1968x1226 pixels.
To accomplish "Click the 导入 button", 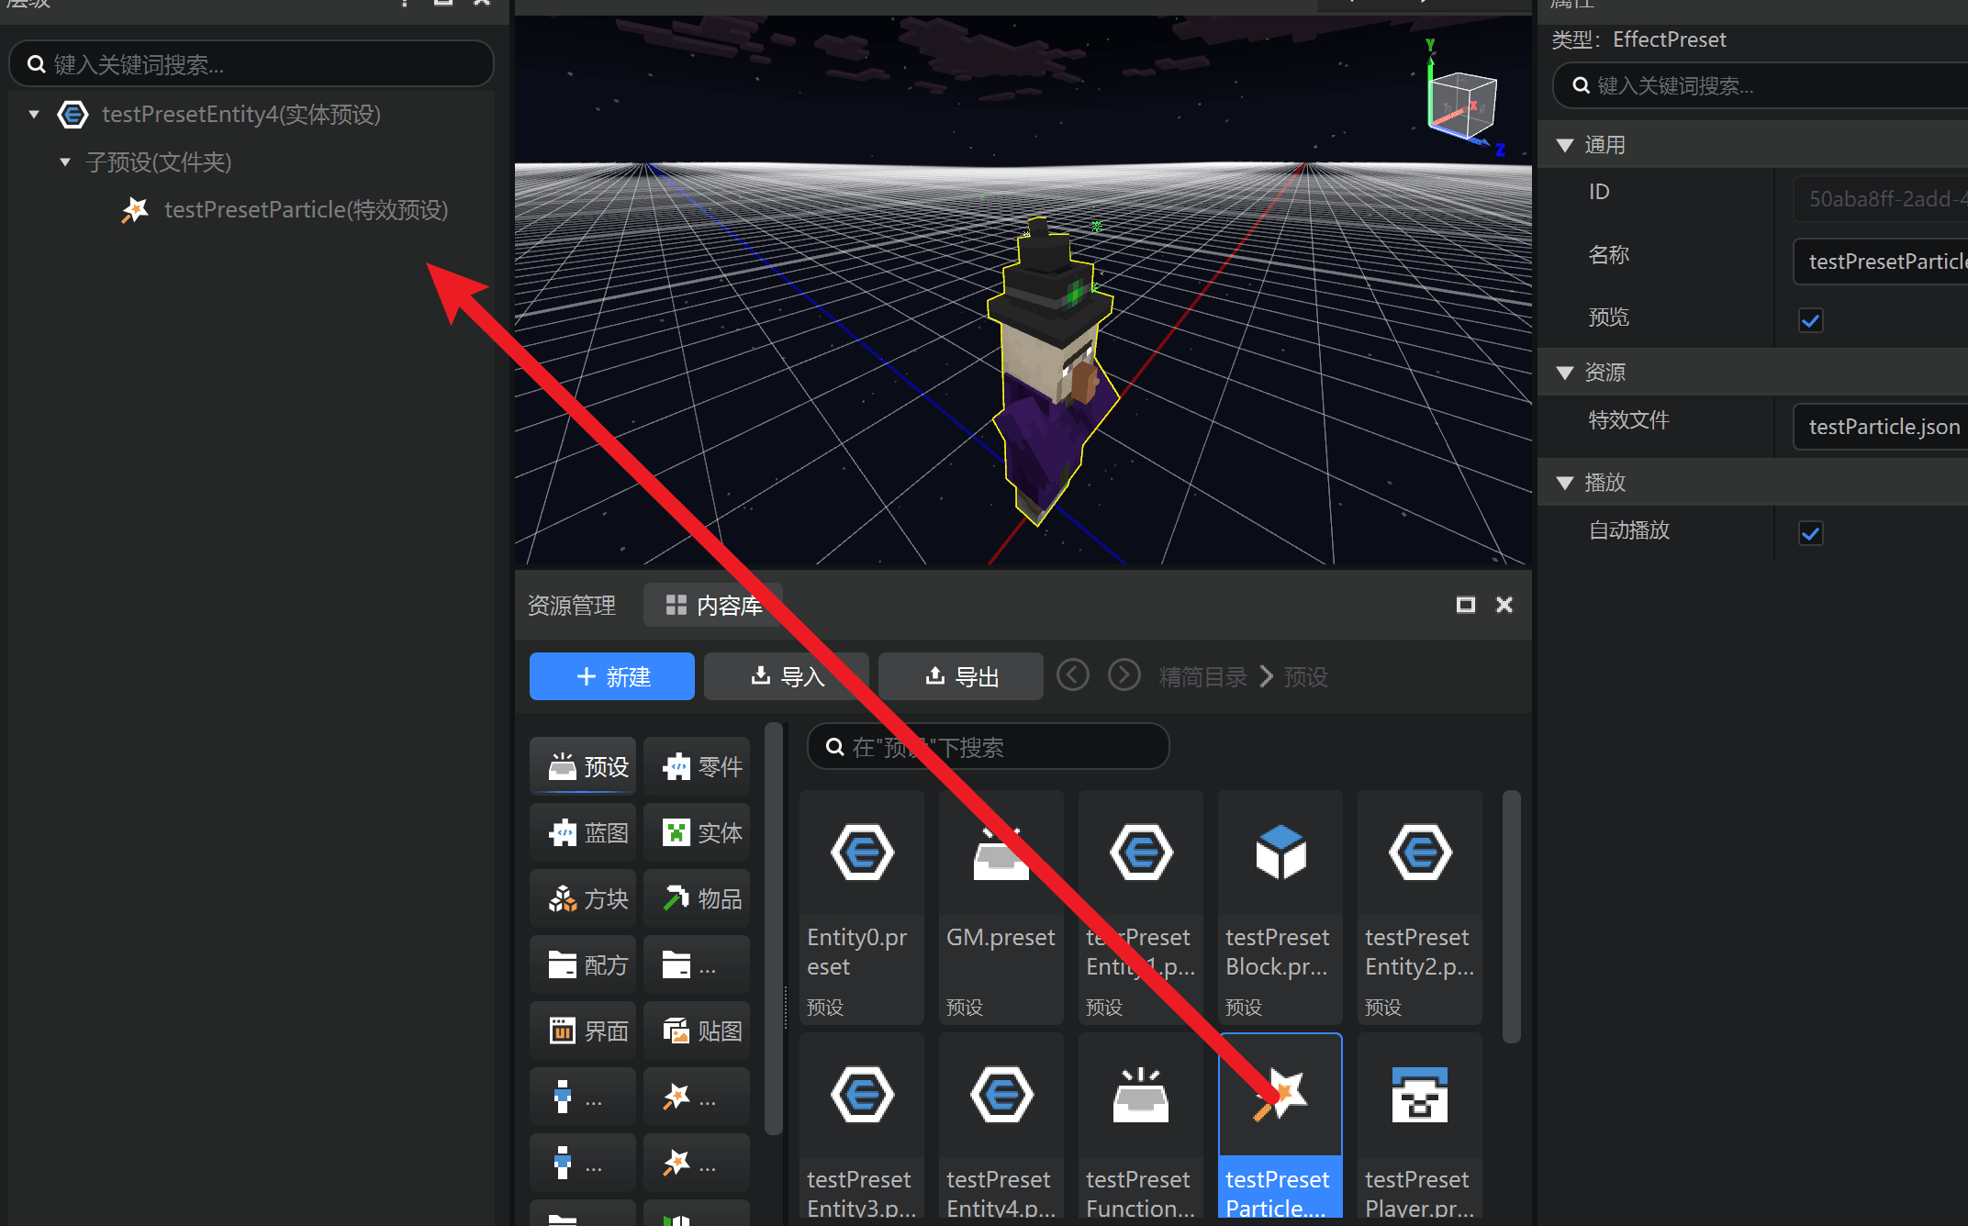I will (x=787, y=676).
